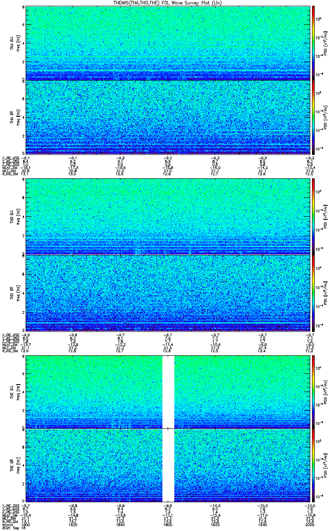Click the THD B-perp freq [Hz] axis label
Screen dimensions: 331x531
point(19,217)
